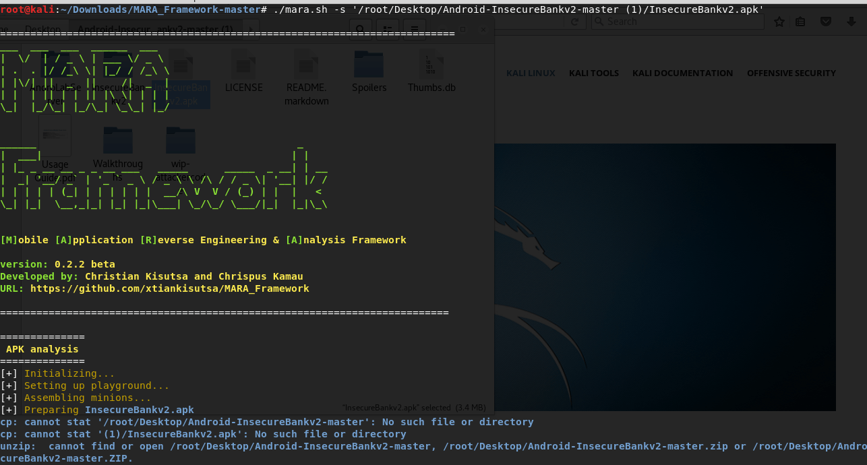The width and height of the screenshot is (867, 465).
Task: Click the Pocket icon in browser toolbar
Action: (825, 22)
